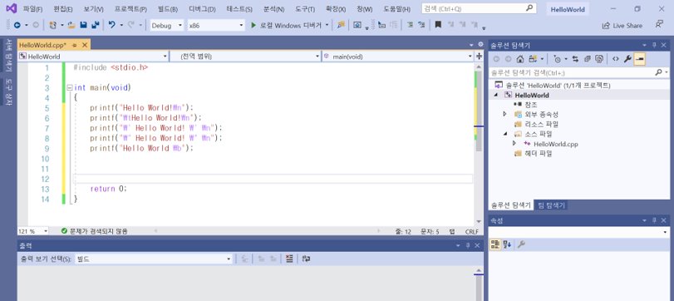Open the Server Explorer side tab
The width and height of the screenshot is (674, 301).
click(x=8, y=56)
